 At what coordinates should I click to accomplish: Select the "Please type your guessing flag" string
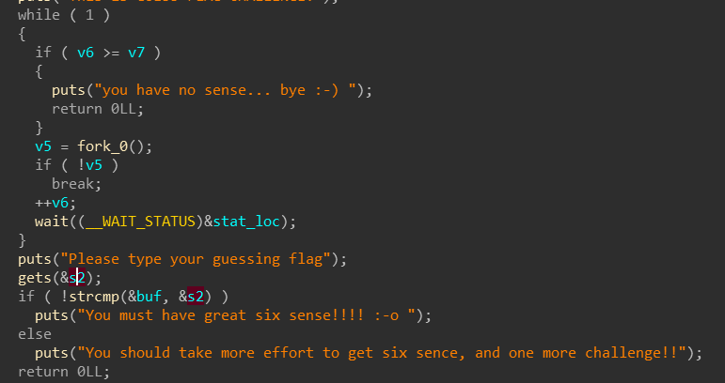[196, 259]
